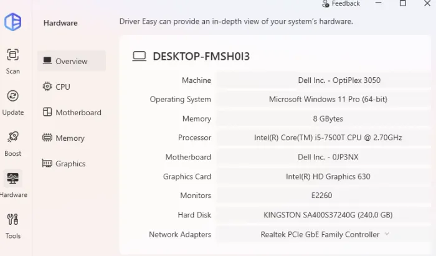The width and height of the screenshot is (436, 256).
Task: Click the Hardware section heading
Action: [60, 23]
